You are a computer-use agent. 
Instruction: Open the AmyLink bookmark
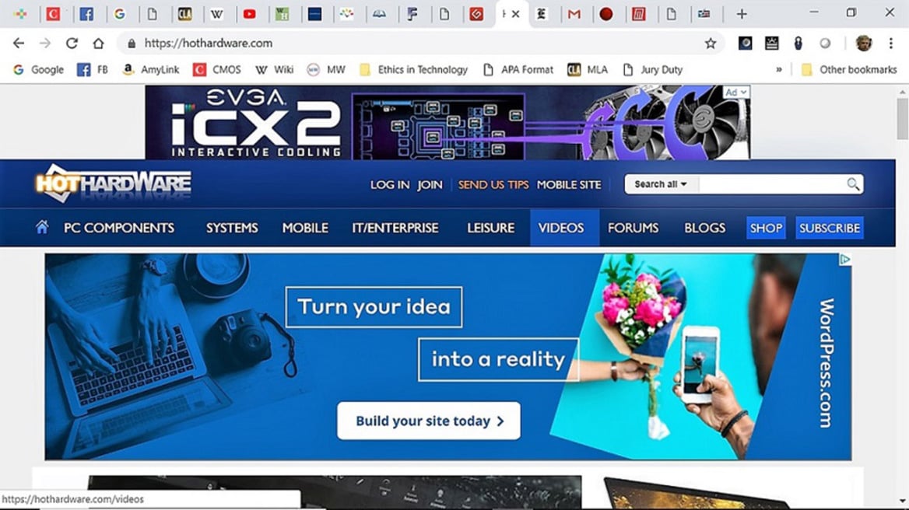[x=151, y=69]
